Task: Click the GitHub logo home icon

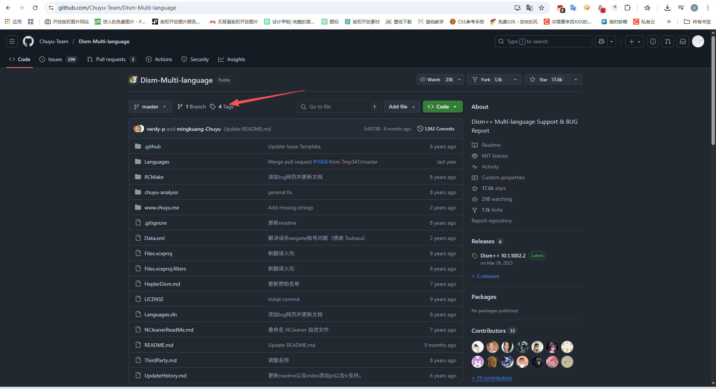Action: click(28, 41)
